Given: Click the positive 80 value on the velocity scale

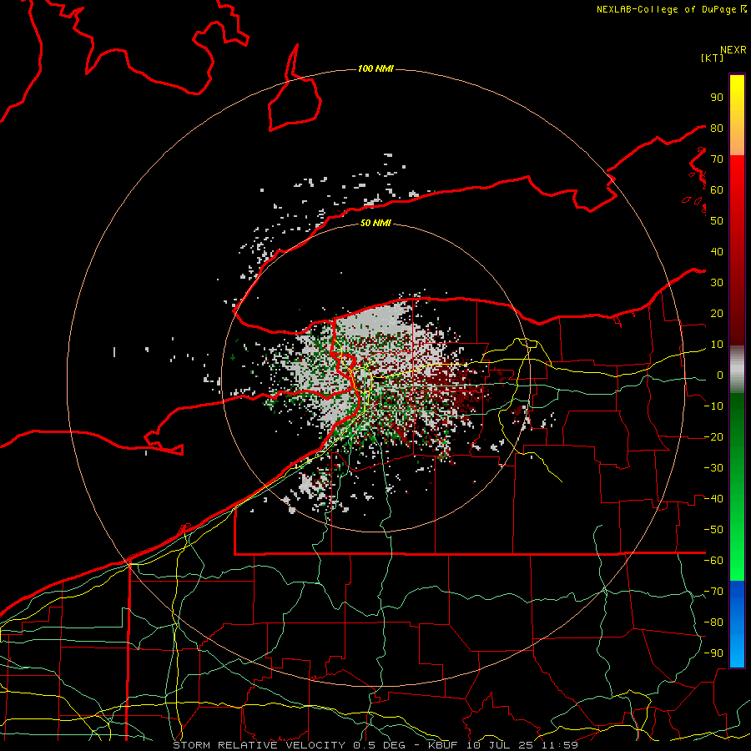Looking at the screenshot, I should [717, 128].
